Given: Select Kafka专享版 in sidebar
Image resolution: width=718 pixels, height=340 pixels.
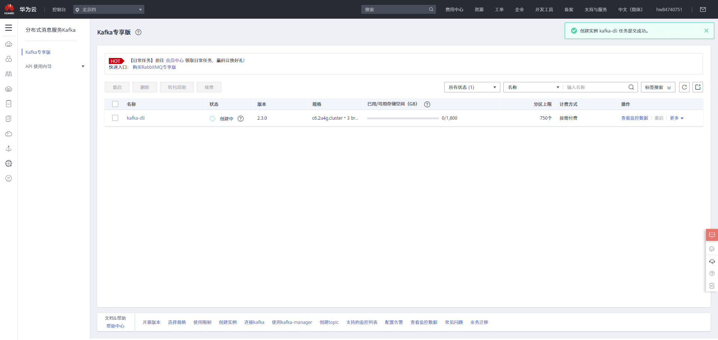Looking at the screenshot, I should click(38, 52).
